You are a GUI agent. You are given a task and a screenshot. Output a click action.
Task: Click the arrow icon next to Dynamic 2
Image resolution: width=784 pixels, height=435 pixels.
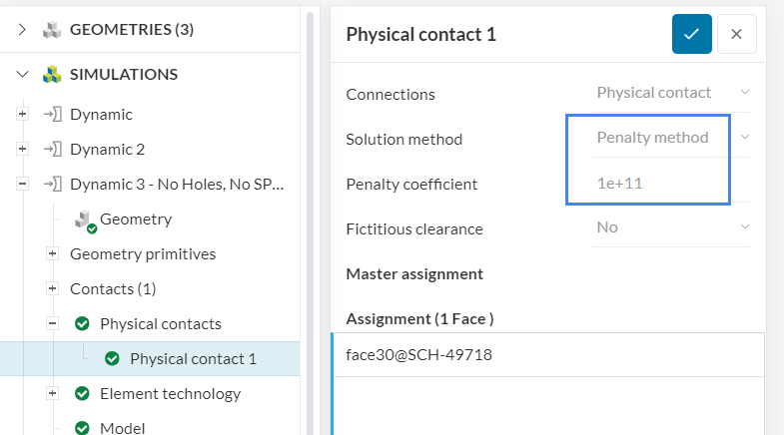point(52,150)
